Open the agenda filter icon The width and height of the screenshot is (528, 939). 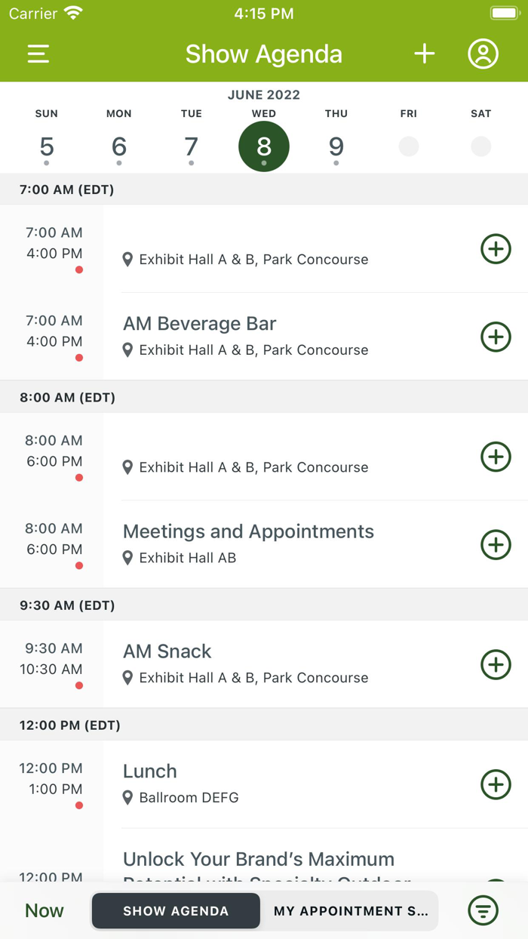[483, 910]
